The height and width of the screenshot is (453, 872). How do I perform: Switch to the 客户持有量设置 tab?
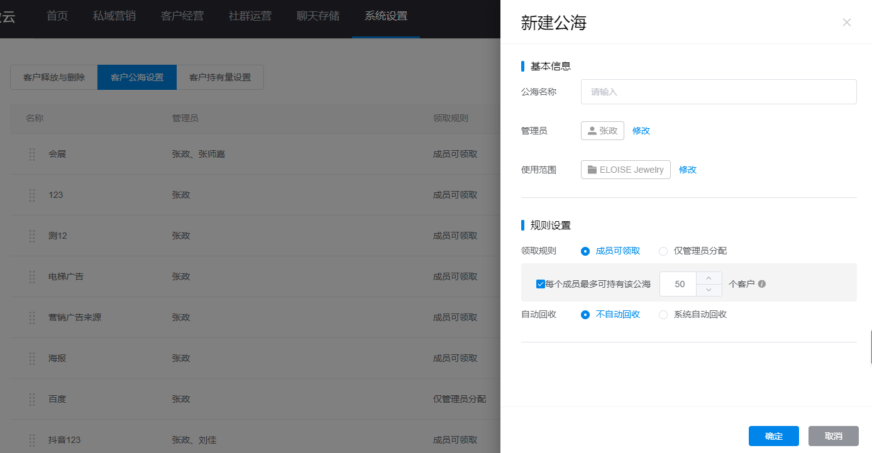point(220,77)
